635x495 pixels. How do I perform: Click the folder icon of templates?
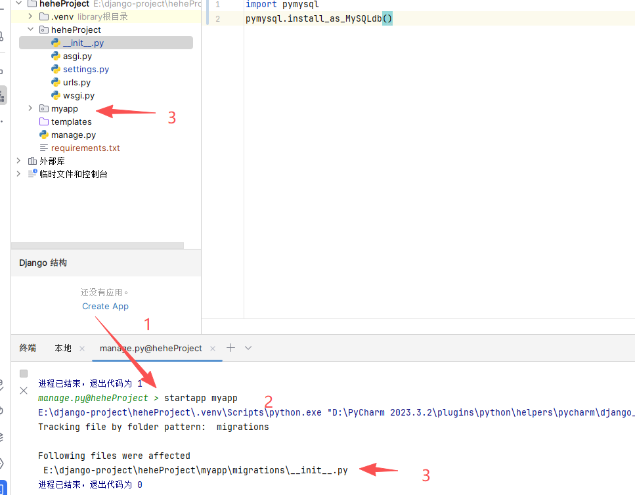click(44, 121)
